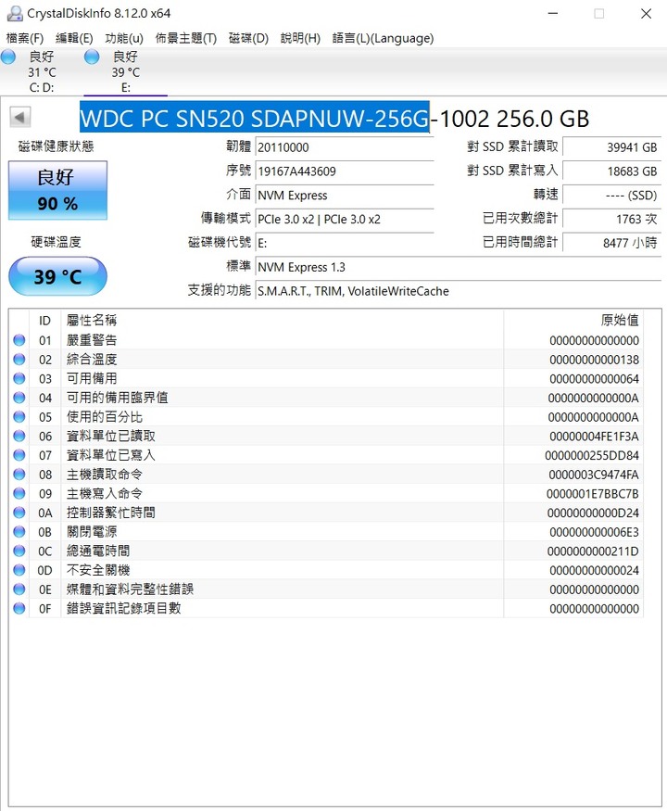Image resolution: width=667 pixels, height=811 pixels.
Task: Click raw value 0000000000211D
Action: (593, 551)
